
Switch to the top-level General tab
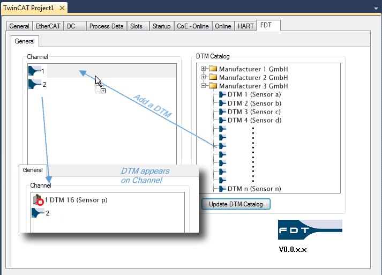point(19,26)
